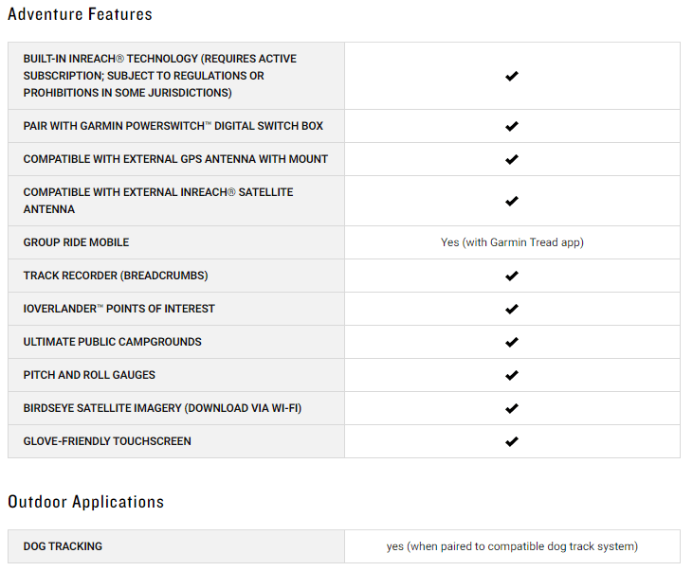Viewport: 693px width, 571px height.
Task: Click the Built-in inReach Technology label
Action: (x=160, y=76)
